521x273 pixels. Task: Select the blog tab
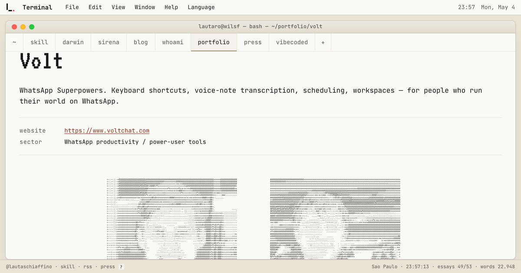tap(141, 42)
